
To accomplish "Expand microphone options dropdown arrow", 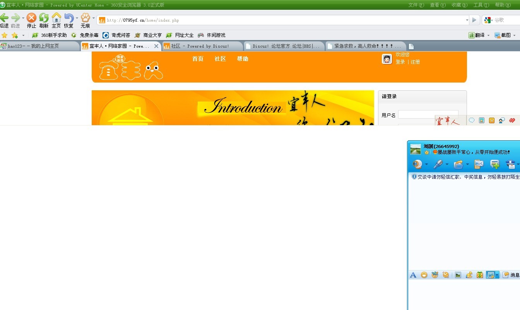I will point(447,165).
